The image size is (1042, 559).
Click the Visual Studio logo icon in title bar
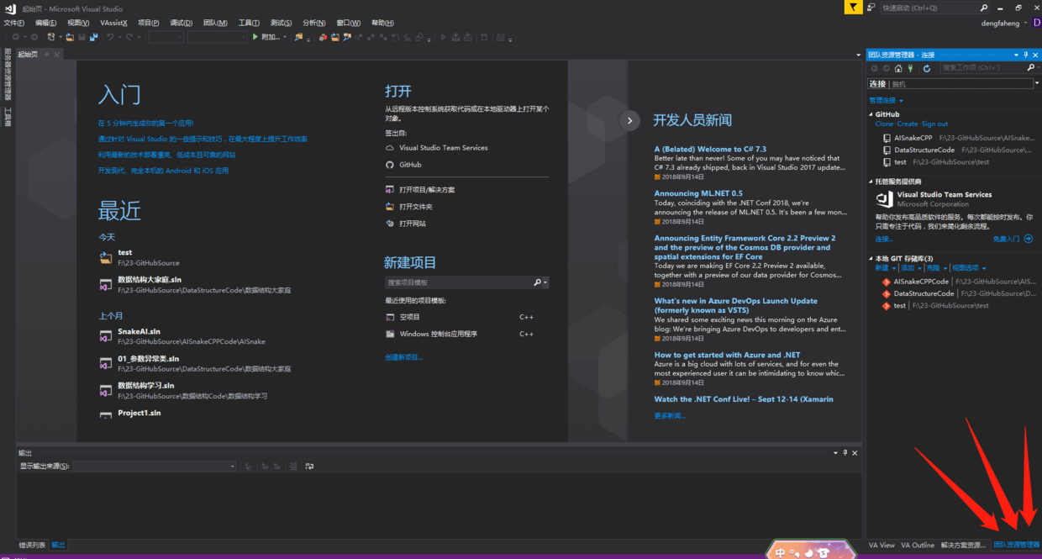[10, 8]
